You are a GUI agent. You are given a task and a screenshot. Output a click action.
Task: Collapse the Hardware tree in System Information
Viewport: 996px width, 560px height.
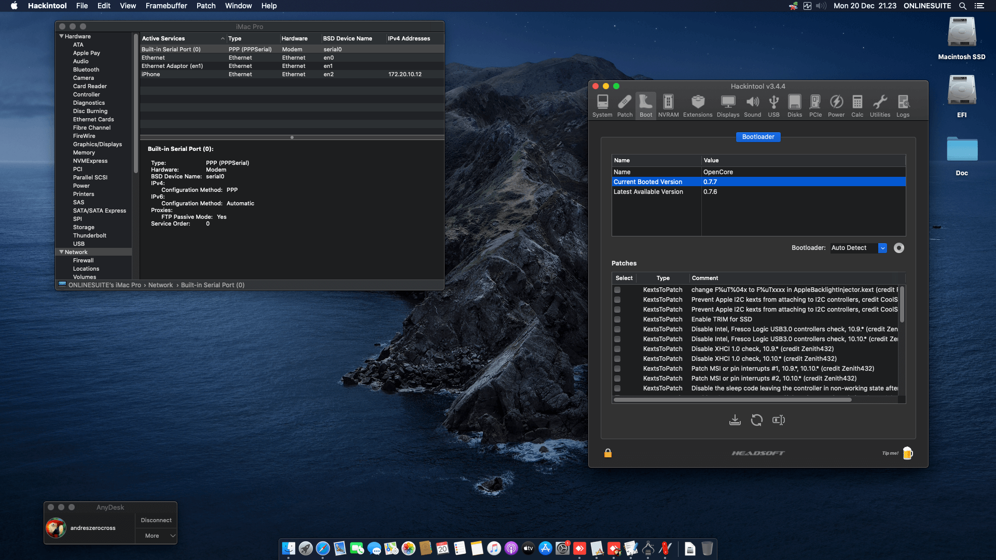(x=61, y=36)
